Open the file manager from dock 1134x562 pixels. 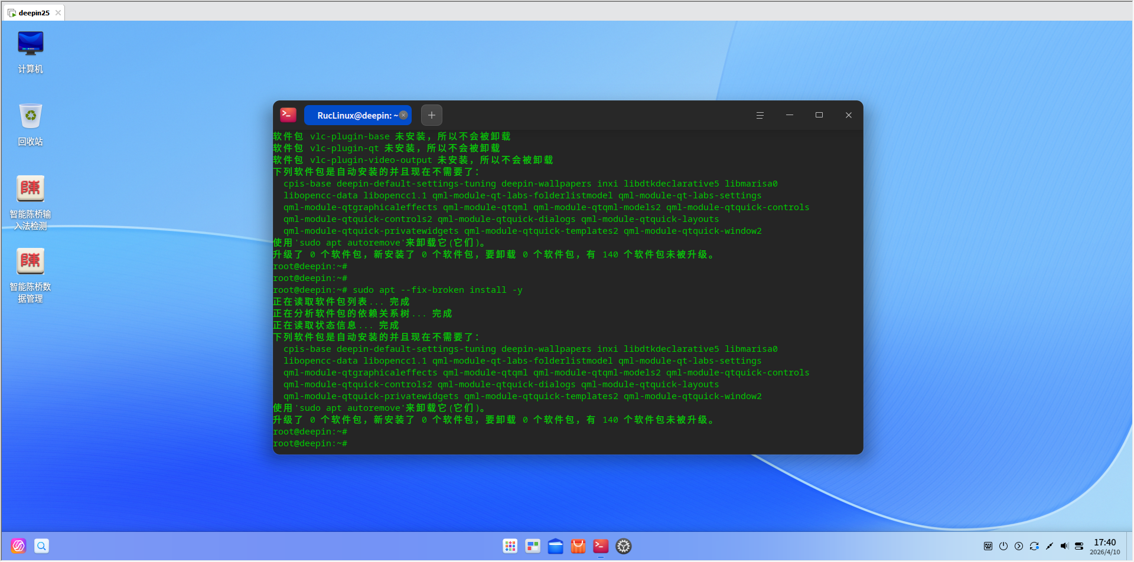pos(555,546)
